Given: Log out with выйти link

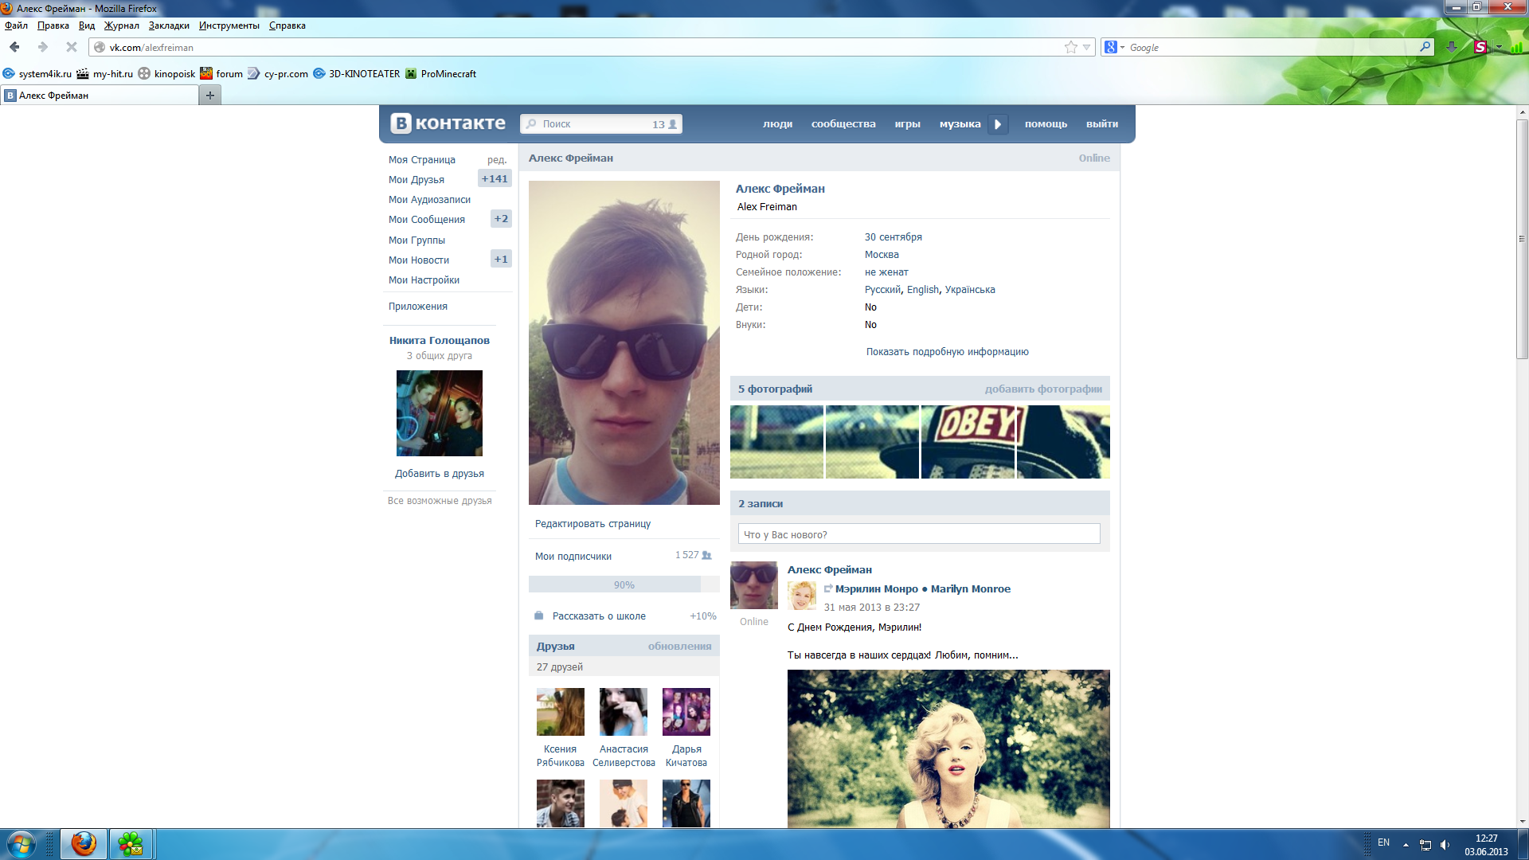Looking at the screenshot, I should pos(1102,124).
